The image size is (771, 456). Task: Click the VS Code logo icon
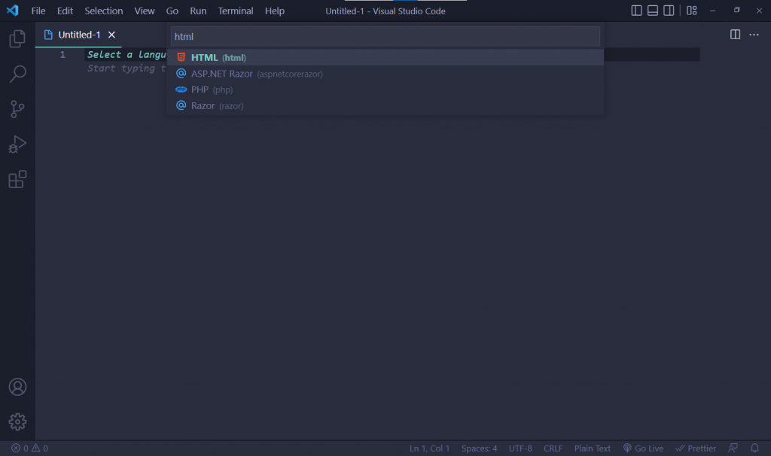point(12,11)
